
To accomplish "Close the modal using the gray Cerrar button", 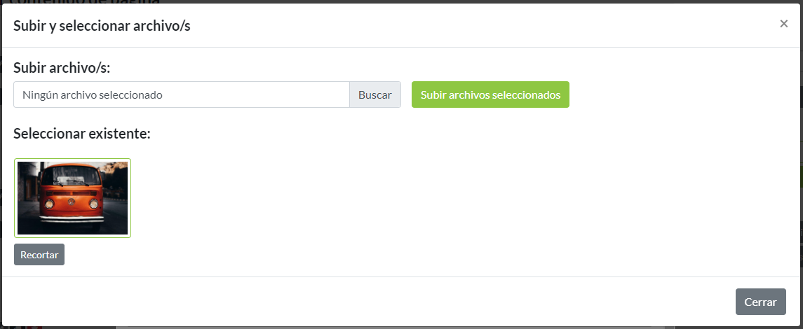I will point(760,302).
